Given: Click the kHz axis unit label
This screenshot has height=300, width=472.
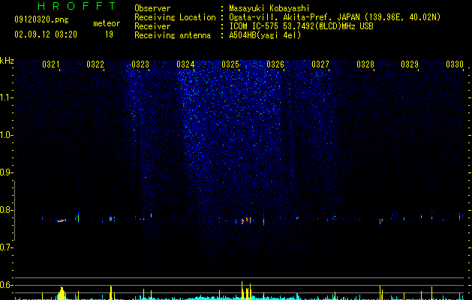Looking at the screenshot, I should pyautogui.click(x=7, y=61).
